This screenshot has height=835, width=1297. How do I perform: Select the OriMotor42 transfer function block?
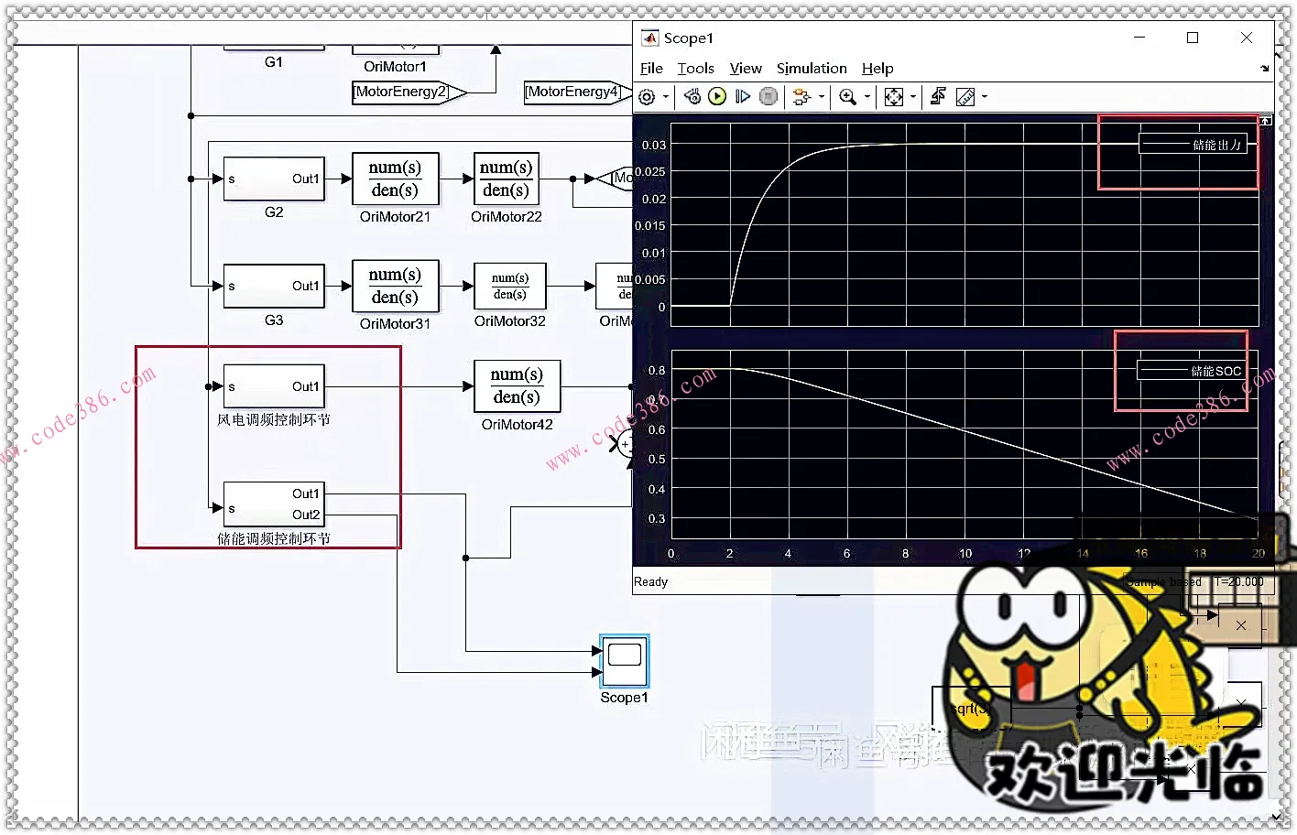(x=517, y=386)
